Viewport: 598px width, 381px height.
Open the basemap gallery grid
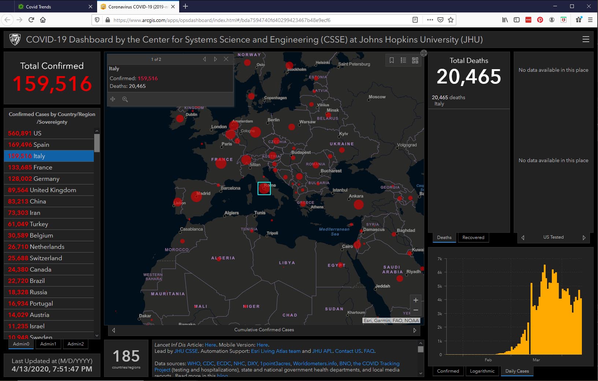(x=415, y=60)
